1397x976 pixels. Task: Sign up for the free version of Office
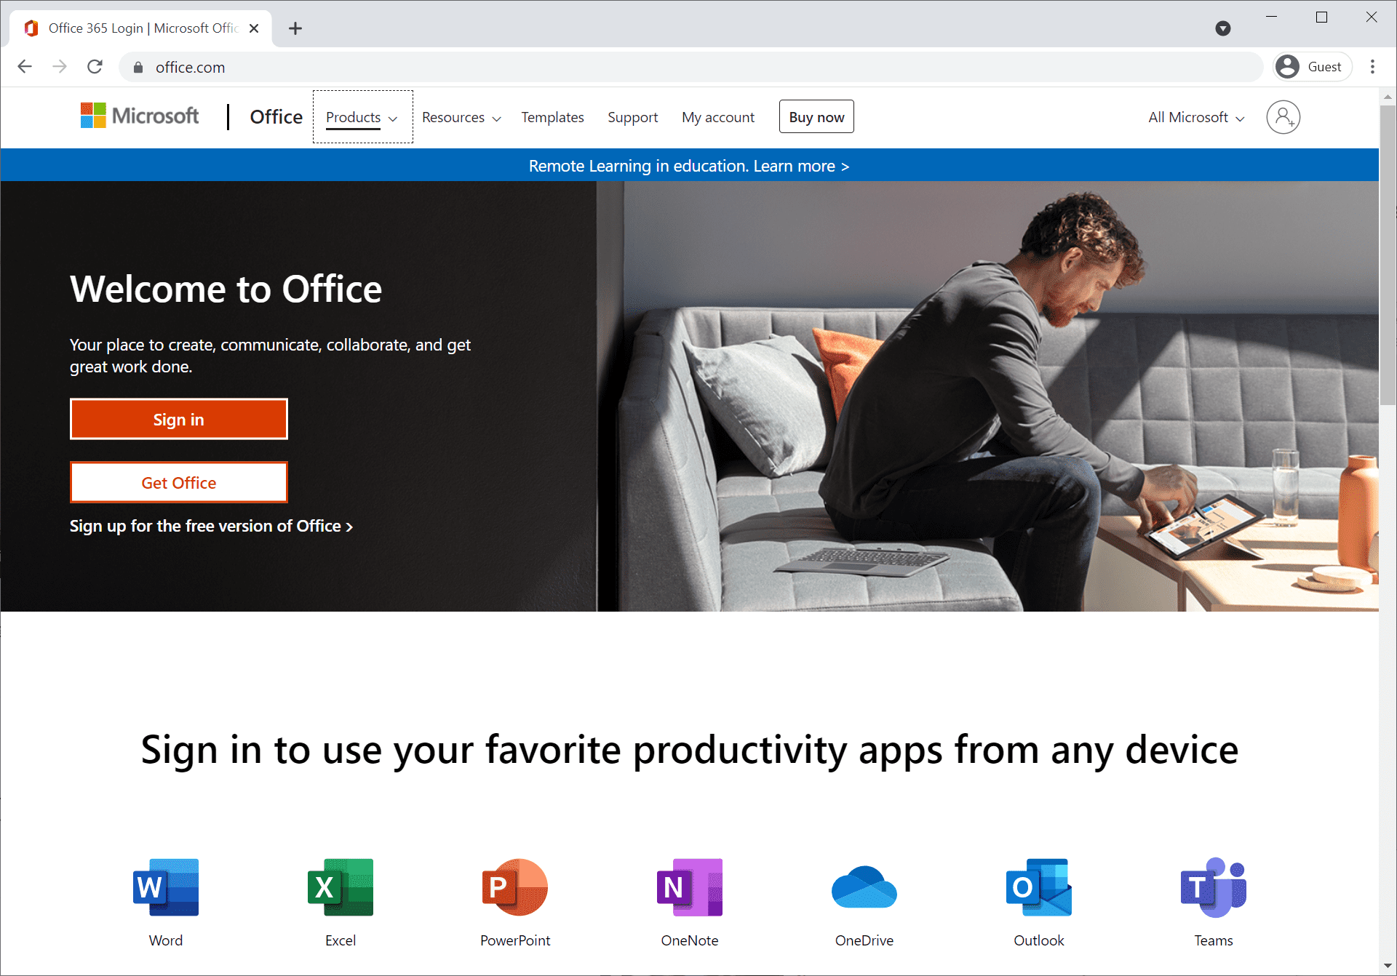pyautogui.click(x=210, y=526)
